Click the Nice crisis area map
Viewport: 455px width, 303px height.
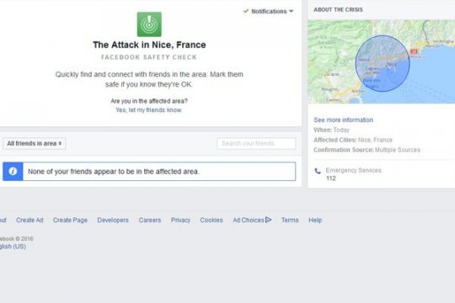tap(382, 61)
